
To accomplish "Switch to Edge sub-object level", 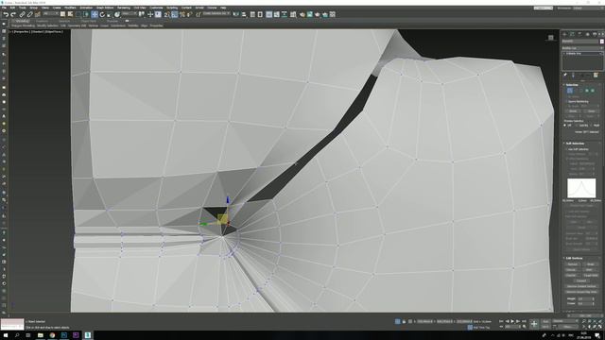I will (x=576, y=91).
